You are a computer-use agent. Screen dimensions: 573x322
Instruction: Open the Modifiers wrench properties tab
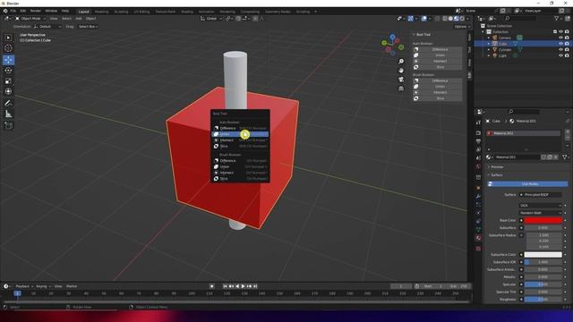pyautogui.click(x=478, y=197)
